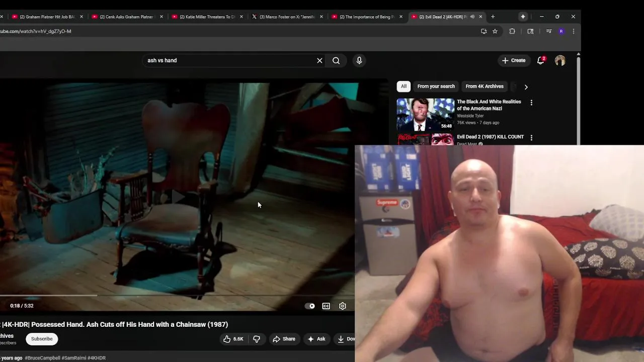
Task: Open options for Evil Dead 2 KILL COUNT
Action: pos(531,137)
